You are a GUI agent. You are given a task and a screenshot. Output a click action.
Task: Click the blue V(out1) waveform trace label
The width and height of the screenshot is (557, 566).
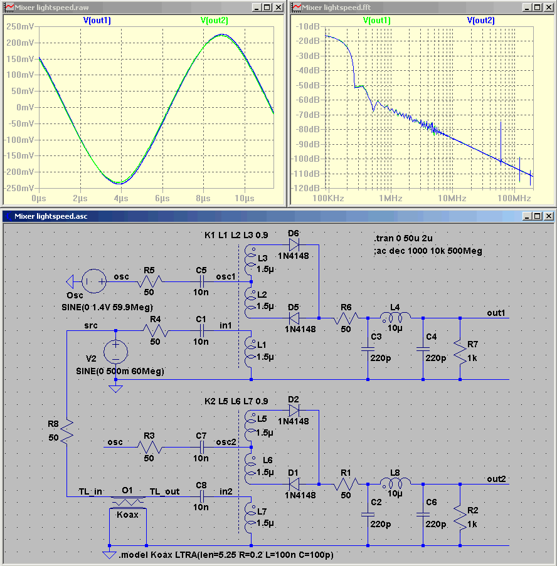[97, 21]
